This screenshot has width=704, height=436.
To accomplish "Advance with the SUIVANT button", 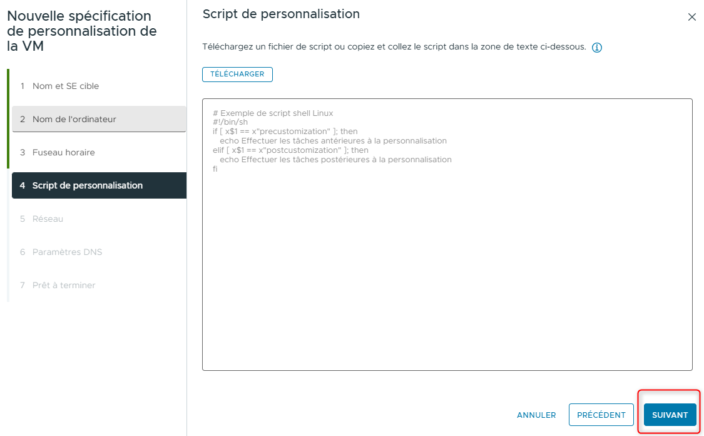I will (x=669, y=415).
